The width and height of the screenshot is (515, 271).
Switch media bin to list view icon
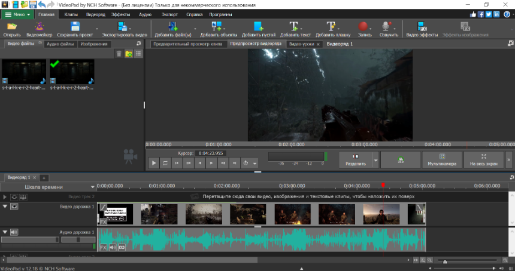tap(138, 54)
